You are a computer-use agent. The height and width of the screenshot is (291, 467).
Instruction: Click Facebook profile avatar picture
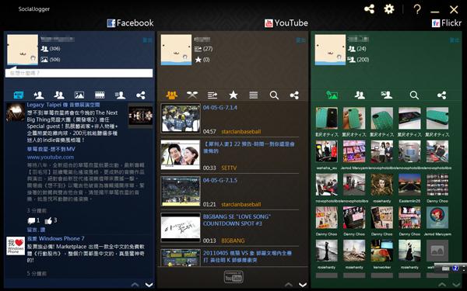(x=23, y=50)
